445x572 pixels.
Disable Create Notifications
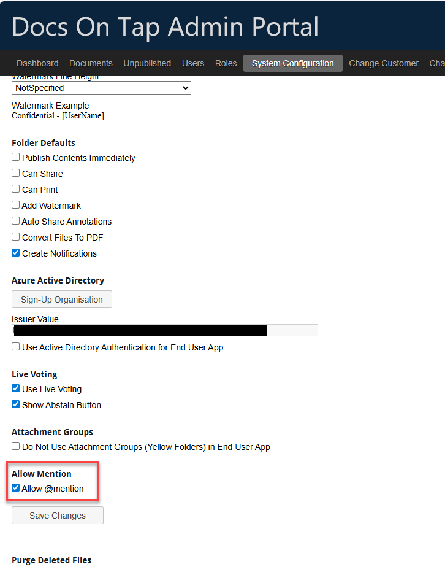[x=15, y=252]
